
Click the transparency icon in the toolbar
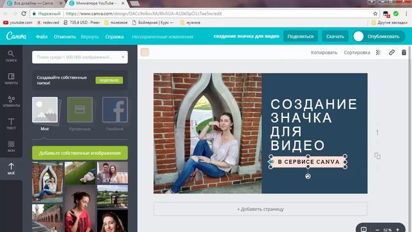tap(379, 52)
